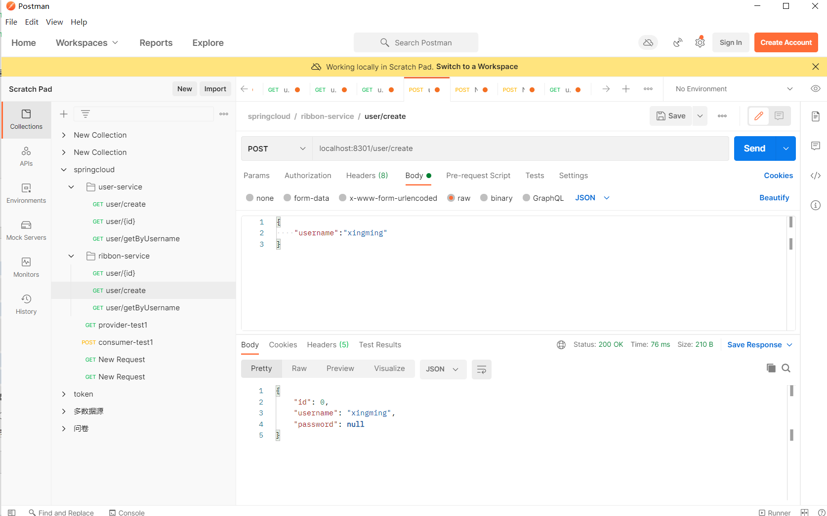Open Find and Replace in status bar

[61, 513]
